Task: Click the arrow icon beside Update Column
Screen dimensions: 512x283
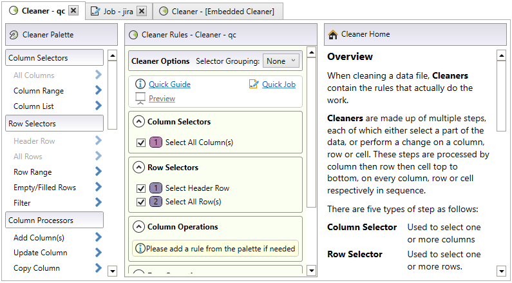Action: point(98,253)
